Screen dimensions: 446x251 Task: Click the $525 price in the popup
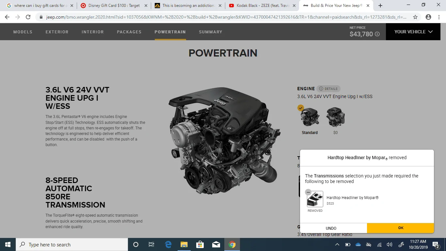330,204
